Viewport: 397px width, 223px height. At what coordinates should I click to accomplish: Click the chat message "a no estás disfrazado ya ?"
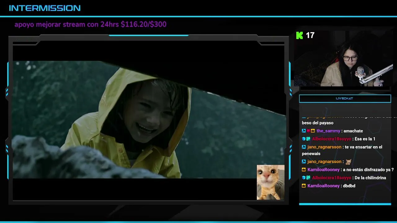[x=368, y=170]
